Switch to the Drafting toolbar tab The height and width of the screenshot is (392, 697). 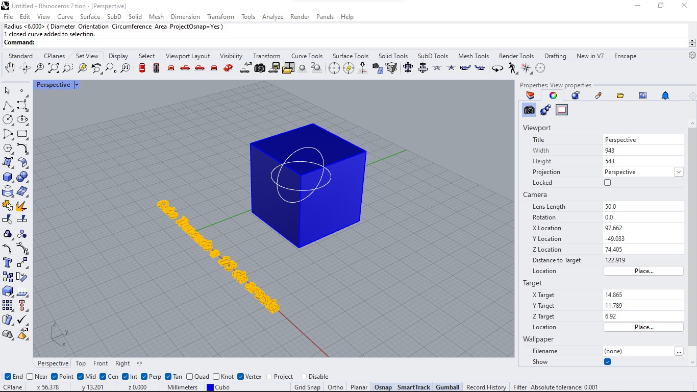coord(555,56)
